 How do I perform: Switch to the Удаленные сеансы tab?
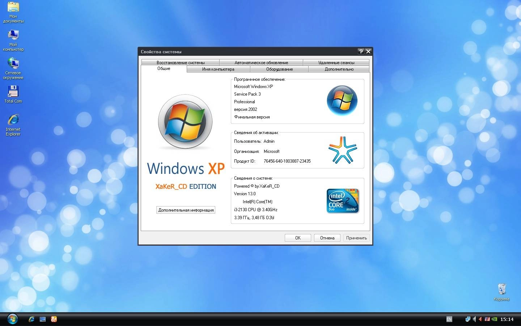pyautogui.click(x=336, y=63)
